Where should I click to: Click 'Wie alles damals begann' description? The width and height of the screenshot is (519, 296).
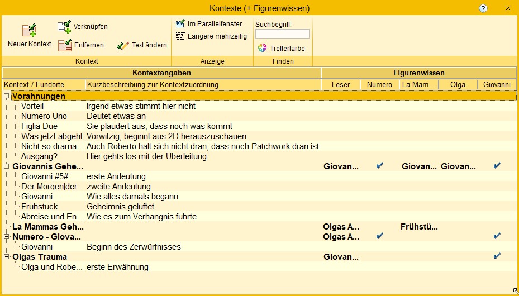click(132, 197)
